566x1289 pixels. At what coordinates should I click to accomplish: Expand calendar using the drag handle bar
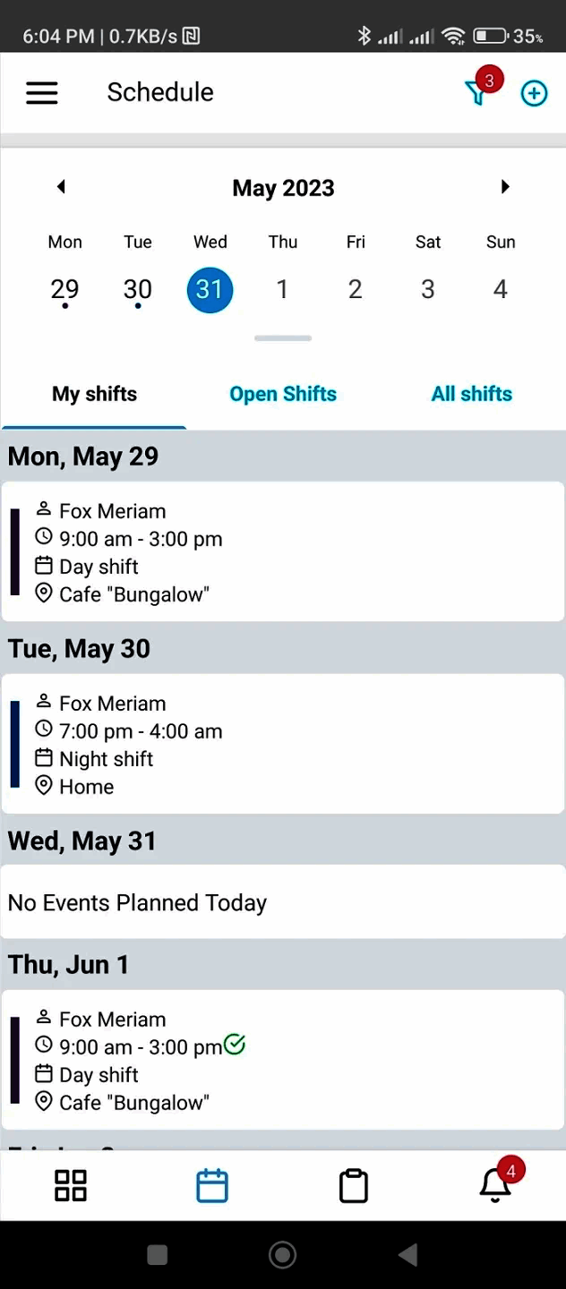[x=283, y=338]
